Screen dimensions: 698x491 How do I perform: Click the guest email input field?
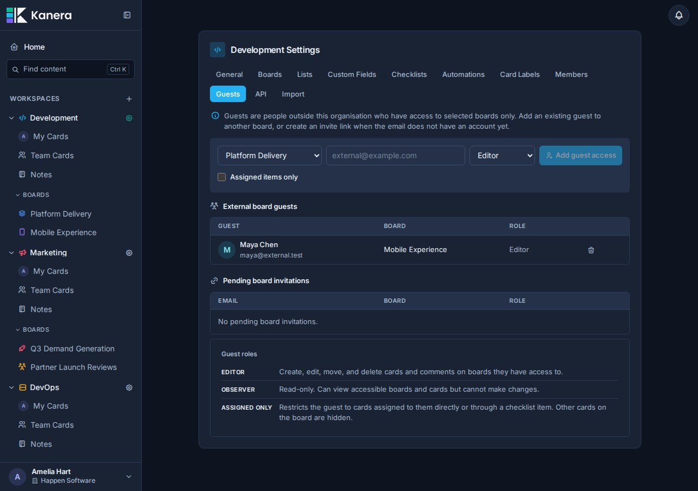pos(395,155)
